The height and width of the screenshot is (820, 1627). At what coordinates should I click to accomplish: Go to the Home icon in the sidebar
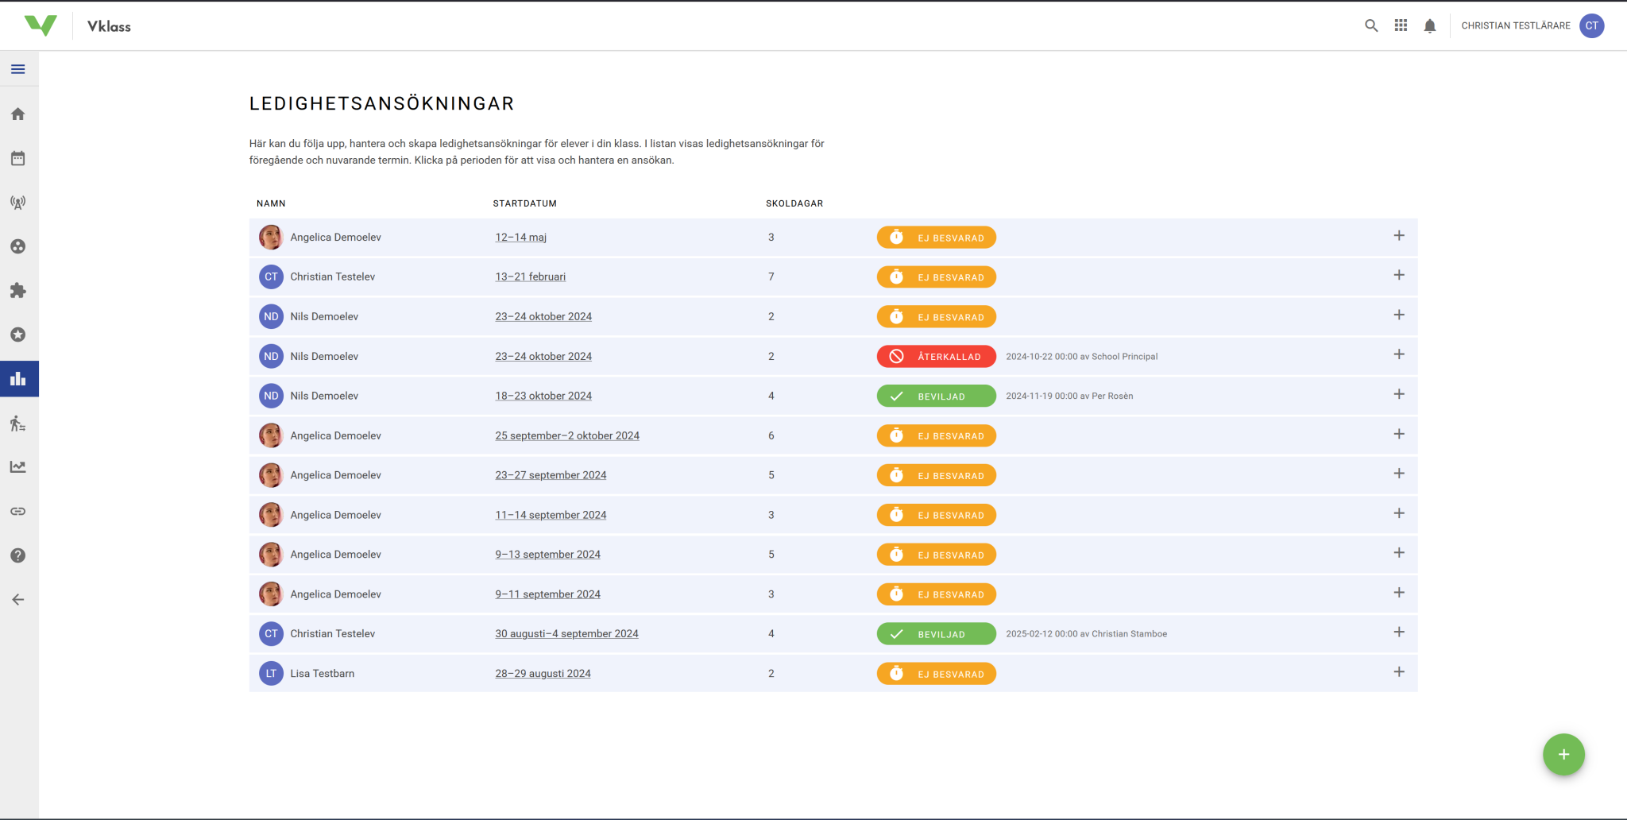18,114
